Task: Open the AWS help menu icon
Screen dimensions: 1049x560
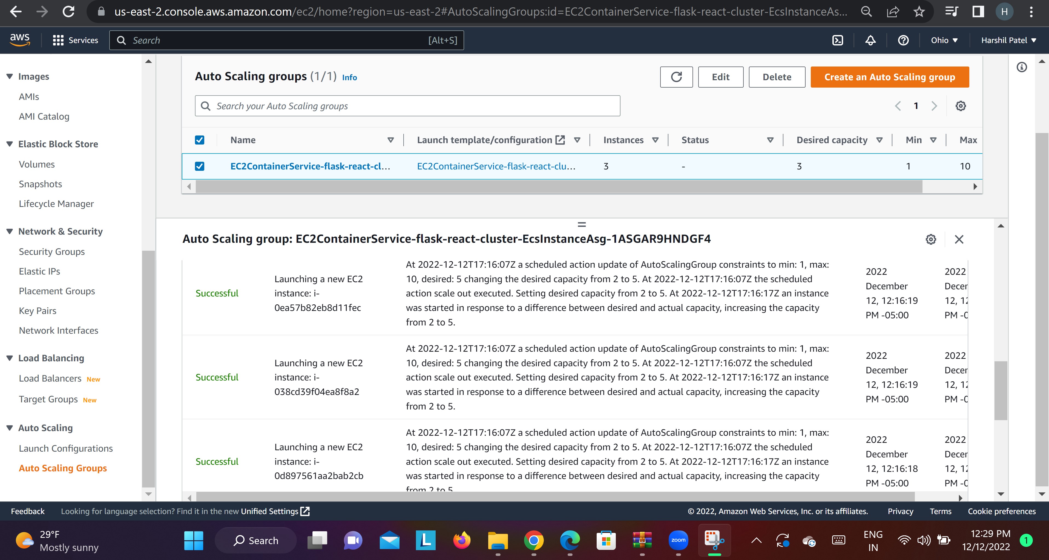Action: click(903, 40)
